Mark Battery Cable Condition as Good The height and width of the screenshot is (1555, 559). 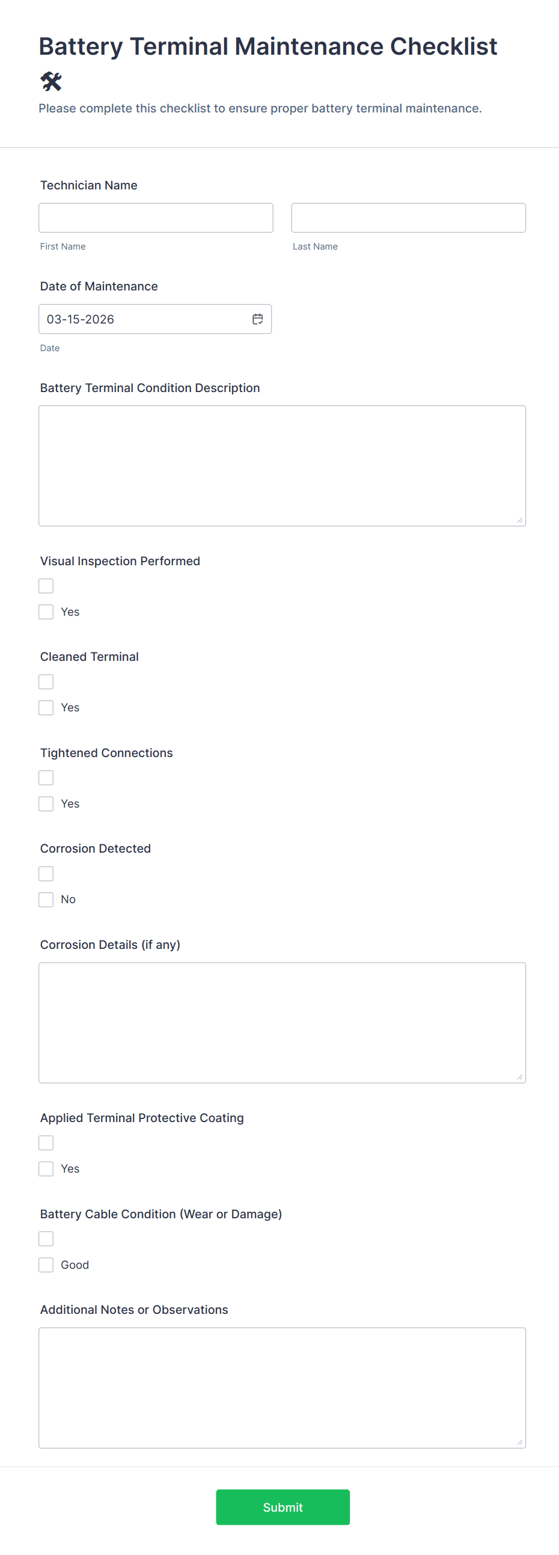(46, 1265)
